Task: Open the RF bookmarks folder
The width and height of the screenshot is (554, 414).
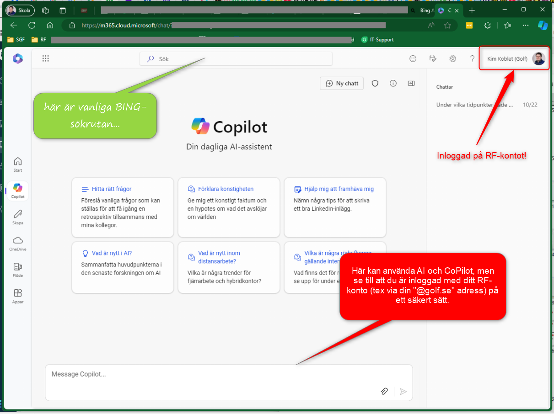Action: [38, 40]
